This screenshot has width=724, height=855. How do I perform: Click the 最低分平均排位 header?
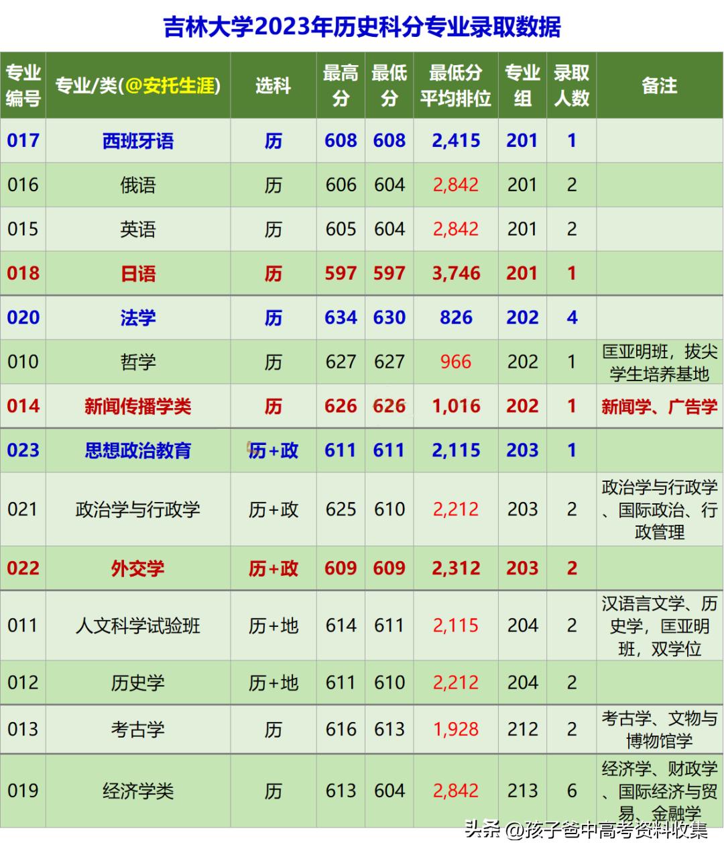coord(456,85)
